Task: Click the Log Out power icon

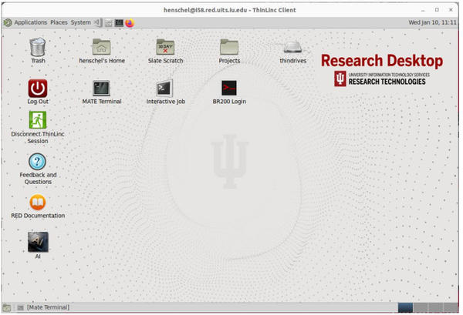Action: tap(38, 88)
